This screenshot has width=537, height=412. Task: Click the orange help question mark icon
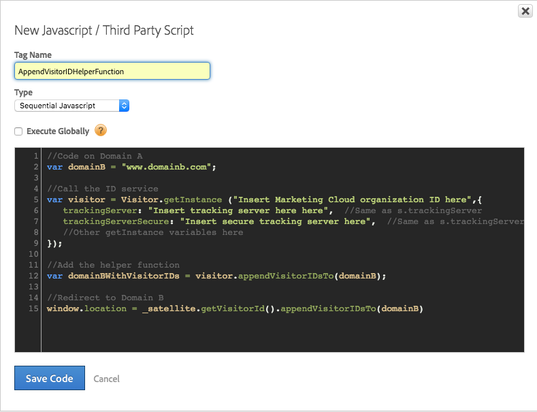[101, 131]
